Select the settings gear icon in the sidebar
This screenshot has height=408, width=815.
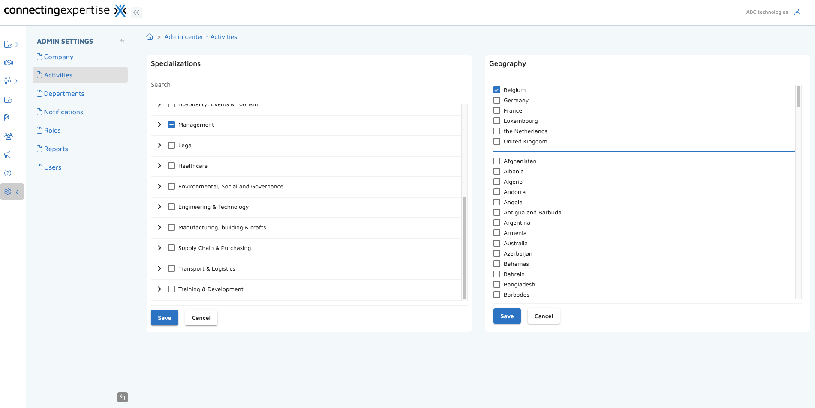(x=8, y=191)
